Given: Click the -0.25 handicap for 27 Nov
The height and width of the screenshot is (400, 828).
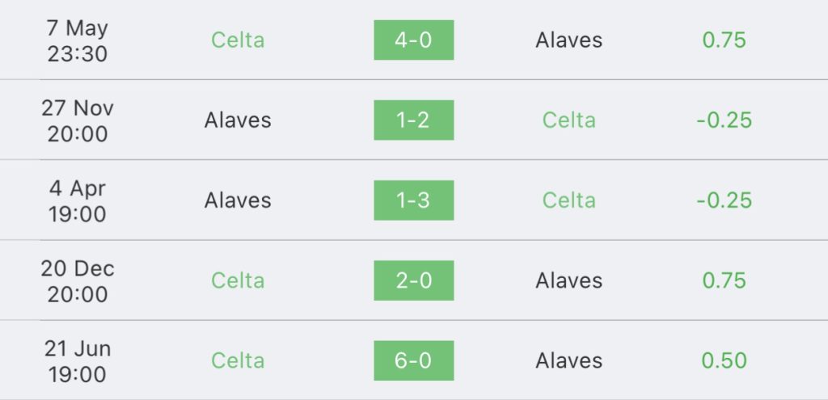Looking at the screenshot, I should [x=724, y=120].
